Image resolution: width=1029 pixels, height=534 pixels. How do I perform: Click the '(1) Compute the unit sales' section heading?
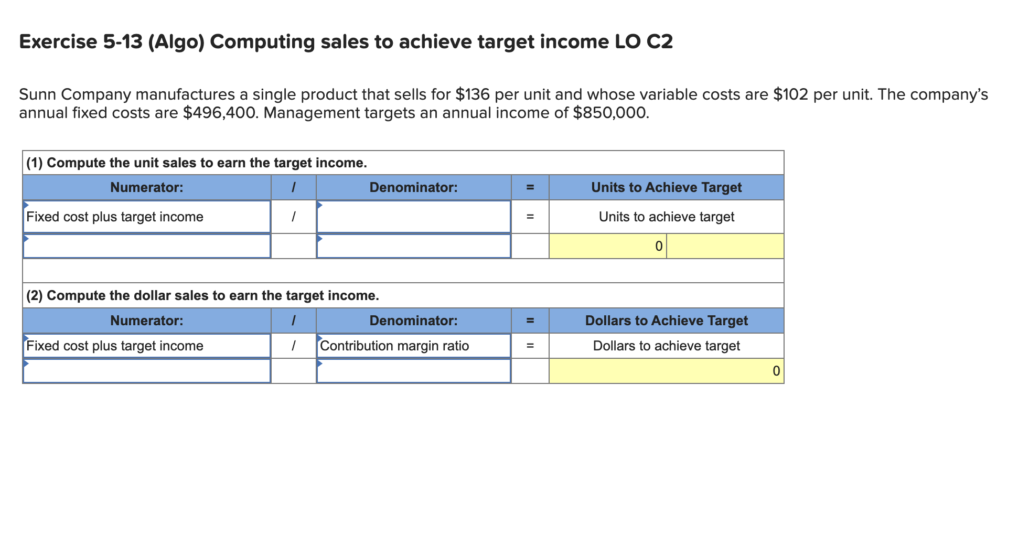pyautogui.click(x=197, y=163)
